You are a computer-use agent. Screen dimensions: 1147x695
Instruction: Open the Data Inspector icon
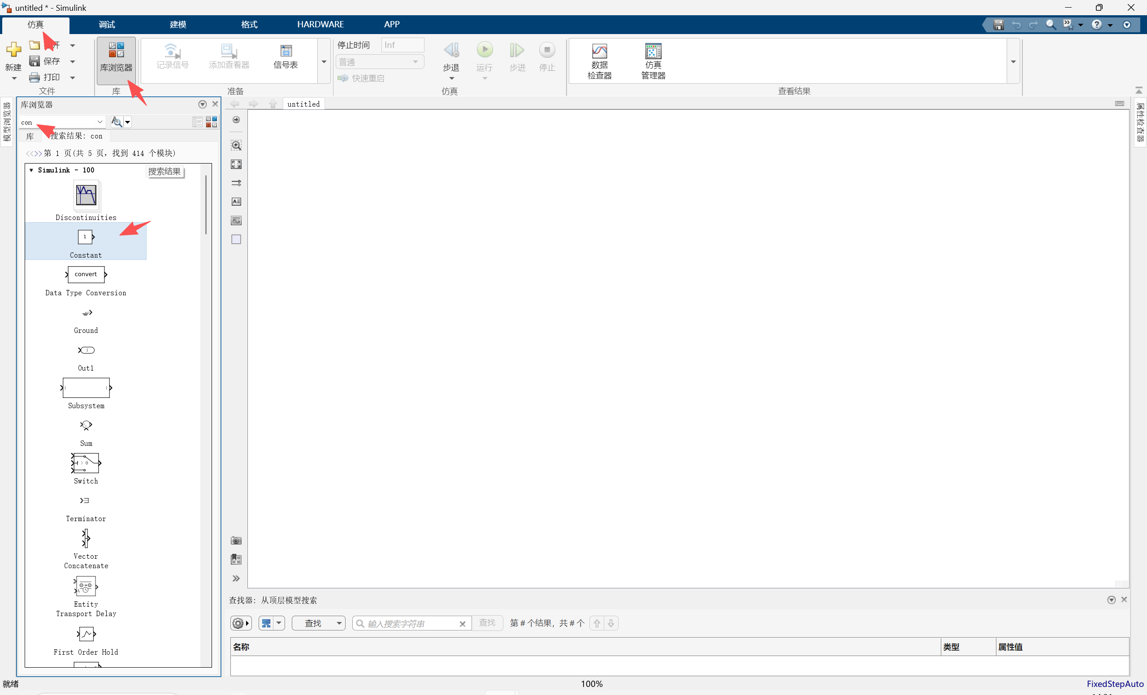pyautogui.click(x=599, y=51)
